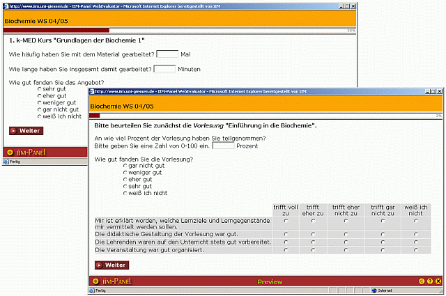Click the Prozent number input field
The image size is (446, 296).
click(223, 146)
